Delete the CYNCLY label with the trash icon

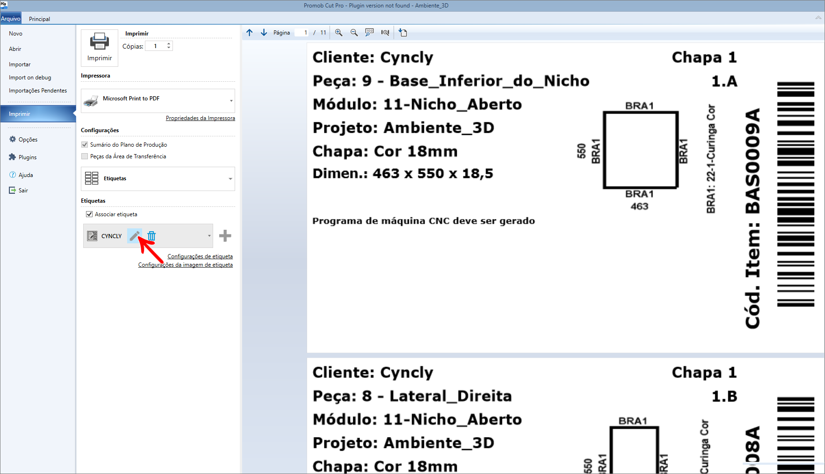(151, 236)
